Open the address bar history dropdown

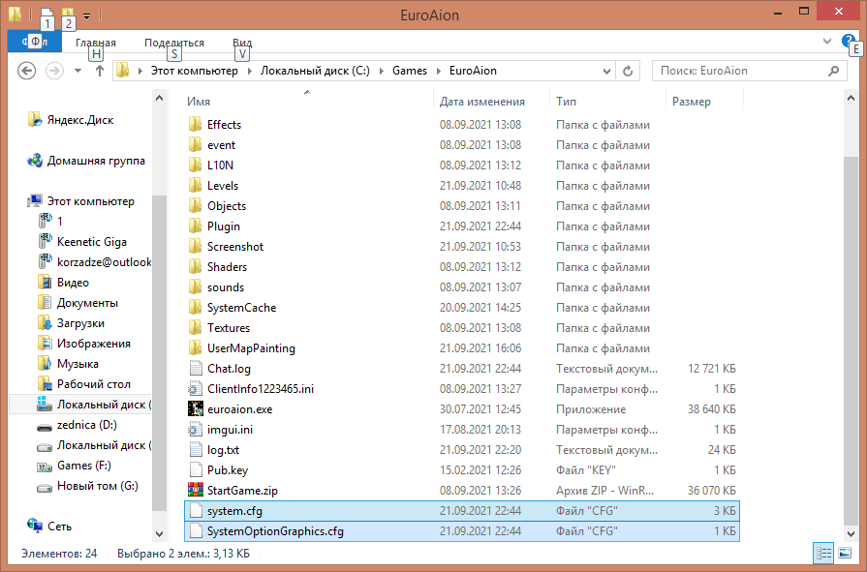pos(607,71)
